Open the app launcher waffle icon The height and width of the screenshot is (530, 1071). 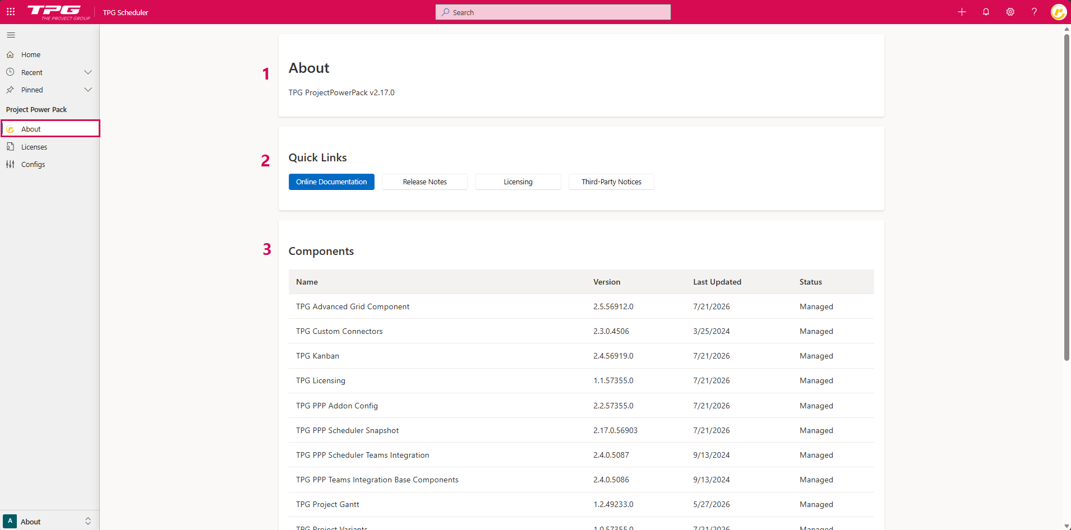pos(11,12)
